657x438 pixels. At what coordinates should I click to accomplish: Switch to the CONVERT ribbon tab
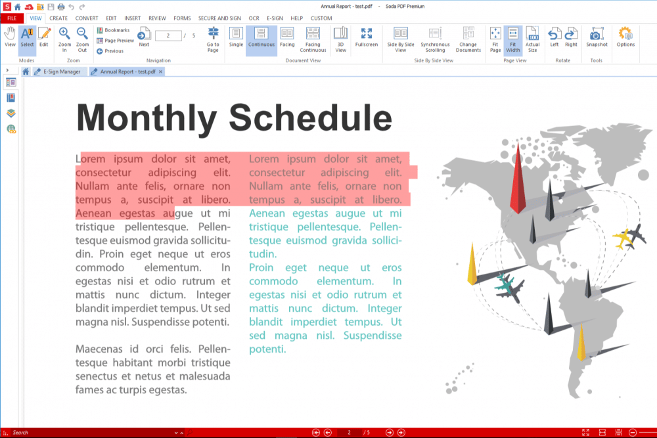87,18
